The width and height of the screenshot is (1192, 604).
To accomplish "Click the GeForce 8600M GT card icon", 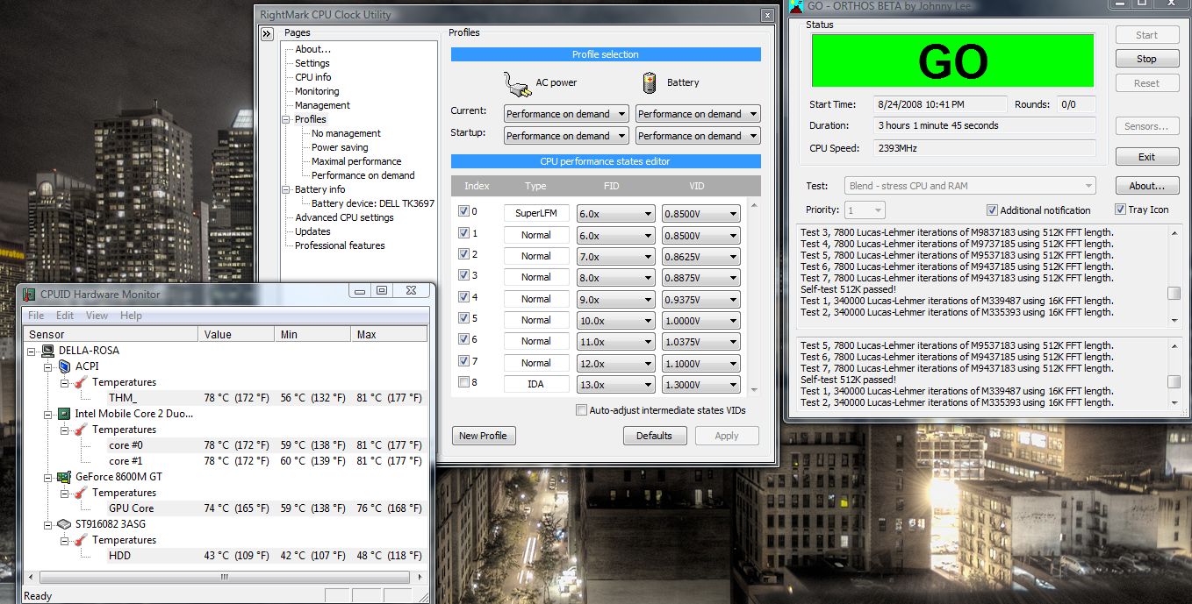I will pyautogui.click(x=64, y=477).
